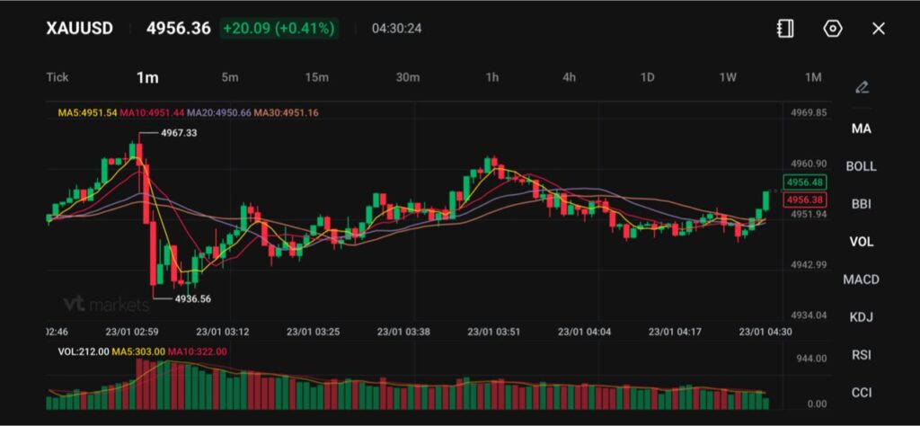Screen dimensions: 920x426
Task: Select the pencil drawing tool icon
Action: (x=862, y=87)
